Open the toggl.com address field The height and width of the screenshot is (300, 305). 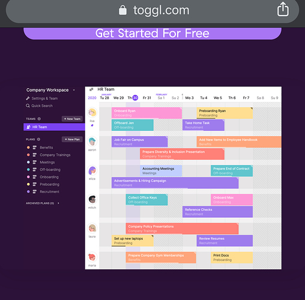tap(152, 10)
